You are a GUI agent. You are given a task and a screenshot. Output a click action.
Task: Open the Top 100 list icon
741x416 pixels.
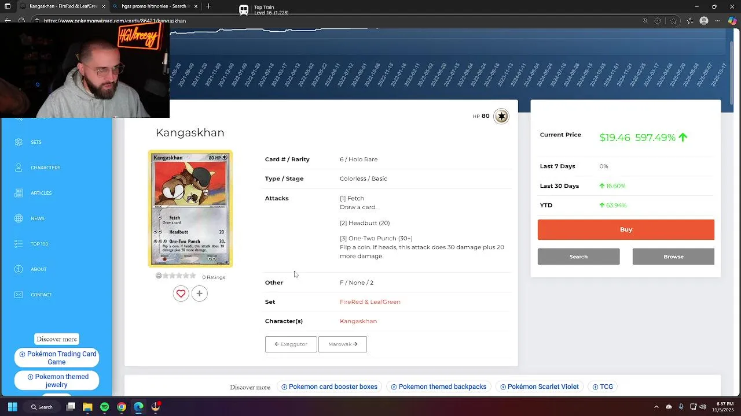click(x=19, y=244)
